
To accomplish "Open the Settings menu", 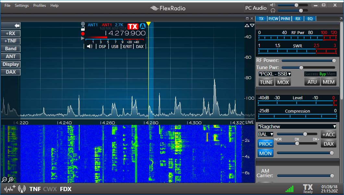I will coord(21,5).
